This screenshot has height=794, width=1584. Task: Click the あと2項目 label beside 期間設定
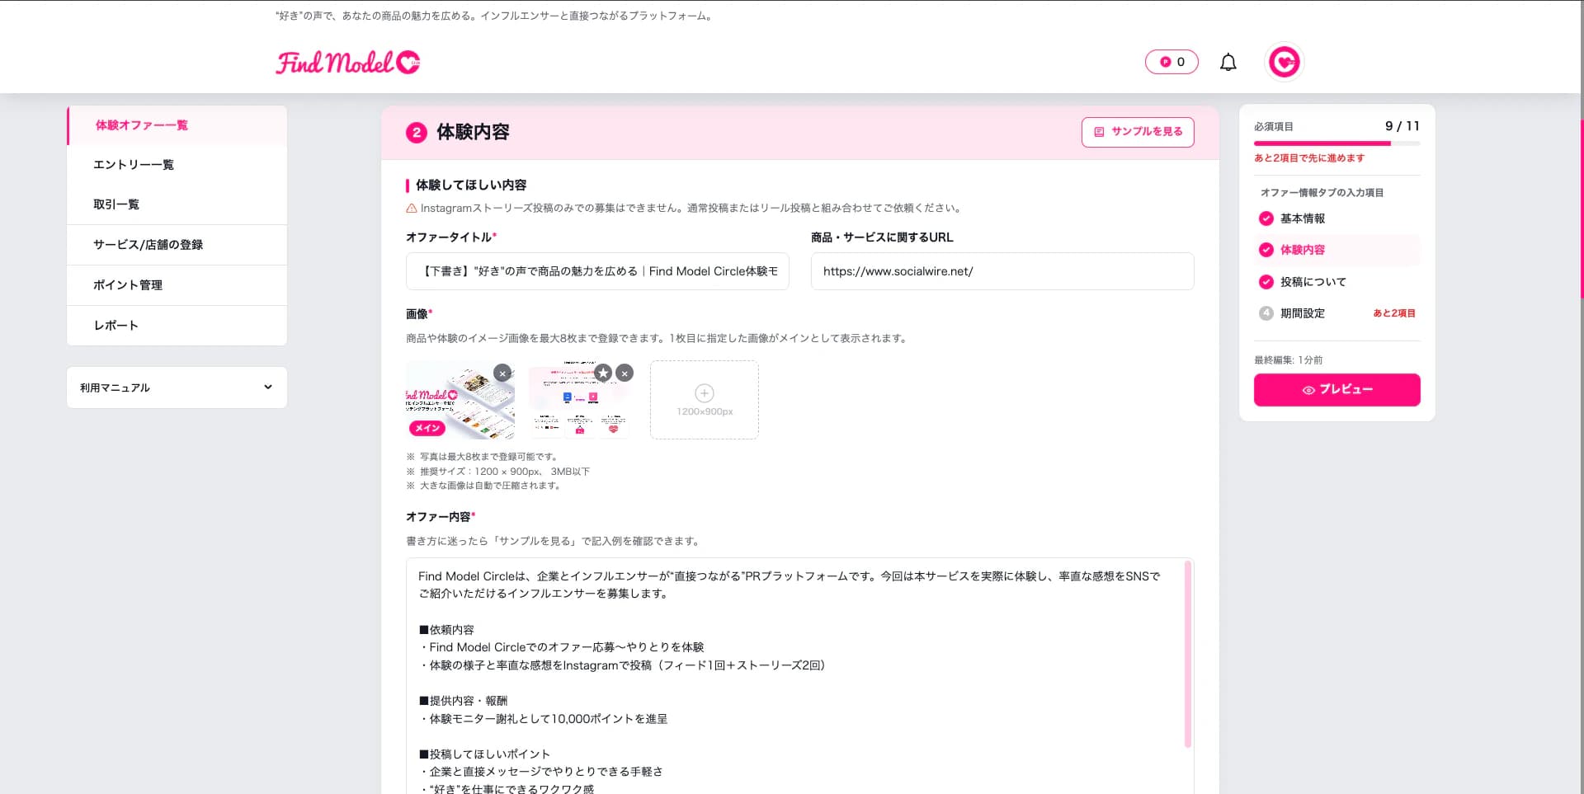1394,313
